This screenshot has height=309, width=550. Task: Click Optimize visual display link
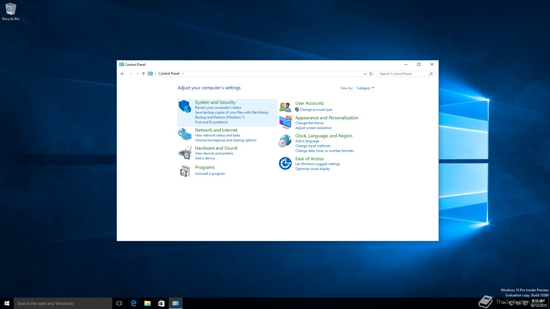point(313,169)
